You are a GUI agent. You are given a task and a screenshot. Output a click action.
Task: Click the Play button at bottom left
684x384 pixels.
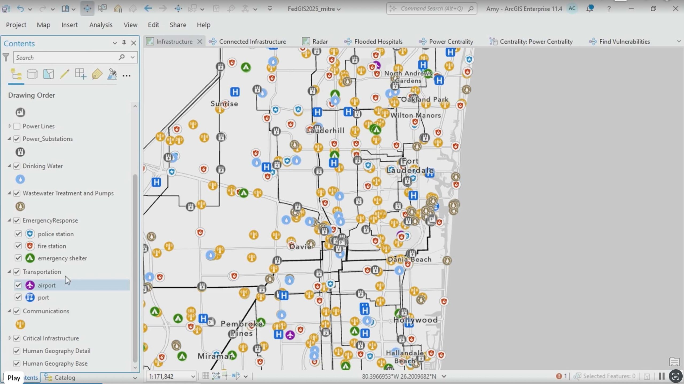pos(14,378)
